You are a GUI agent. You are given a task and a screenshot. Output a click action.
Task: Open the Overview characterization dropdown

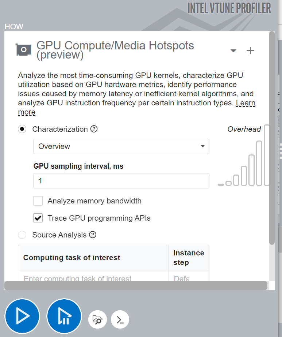click(x=121, y=146)
